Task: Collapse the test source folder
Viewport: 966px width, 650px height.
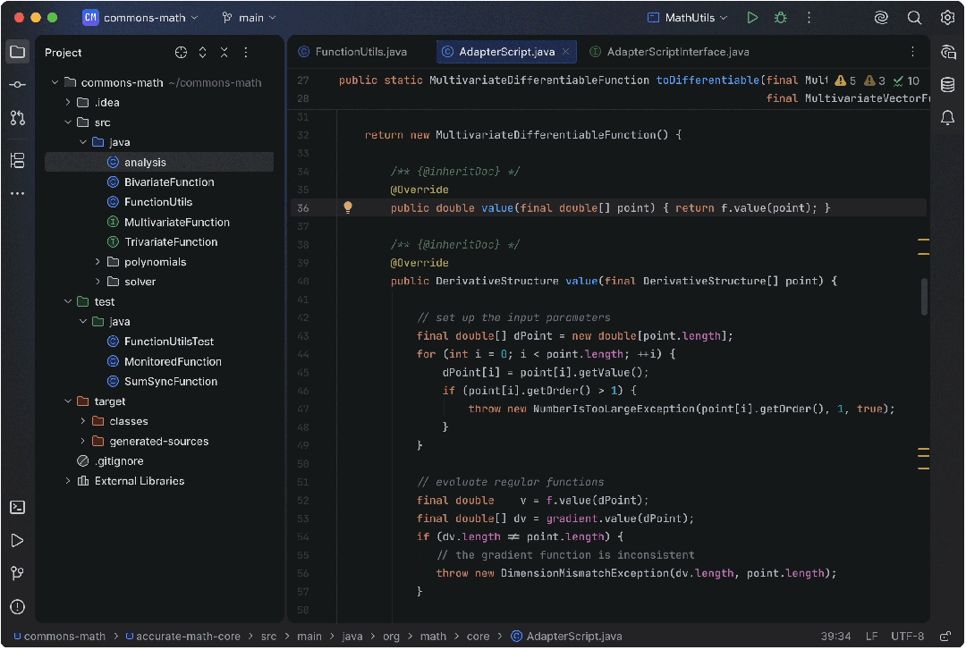Action: (67, 301)
